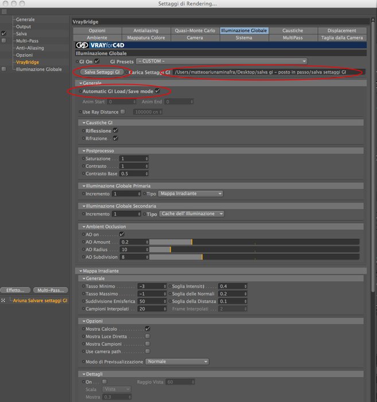Image resolution: width=377 pixels, height=402 pixels.
Task: Open the Camera tab
Action: click(x=195, y=38)
